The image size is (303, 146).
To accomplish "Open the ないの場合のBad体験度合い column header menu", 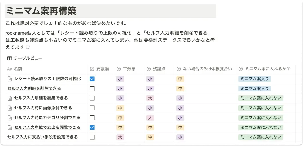I will click(x=205, y=69).
